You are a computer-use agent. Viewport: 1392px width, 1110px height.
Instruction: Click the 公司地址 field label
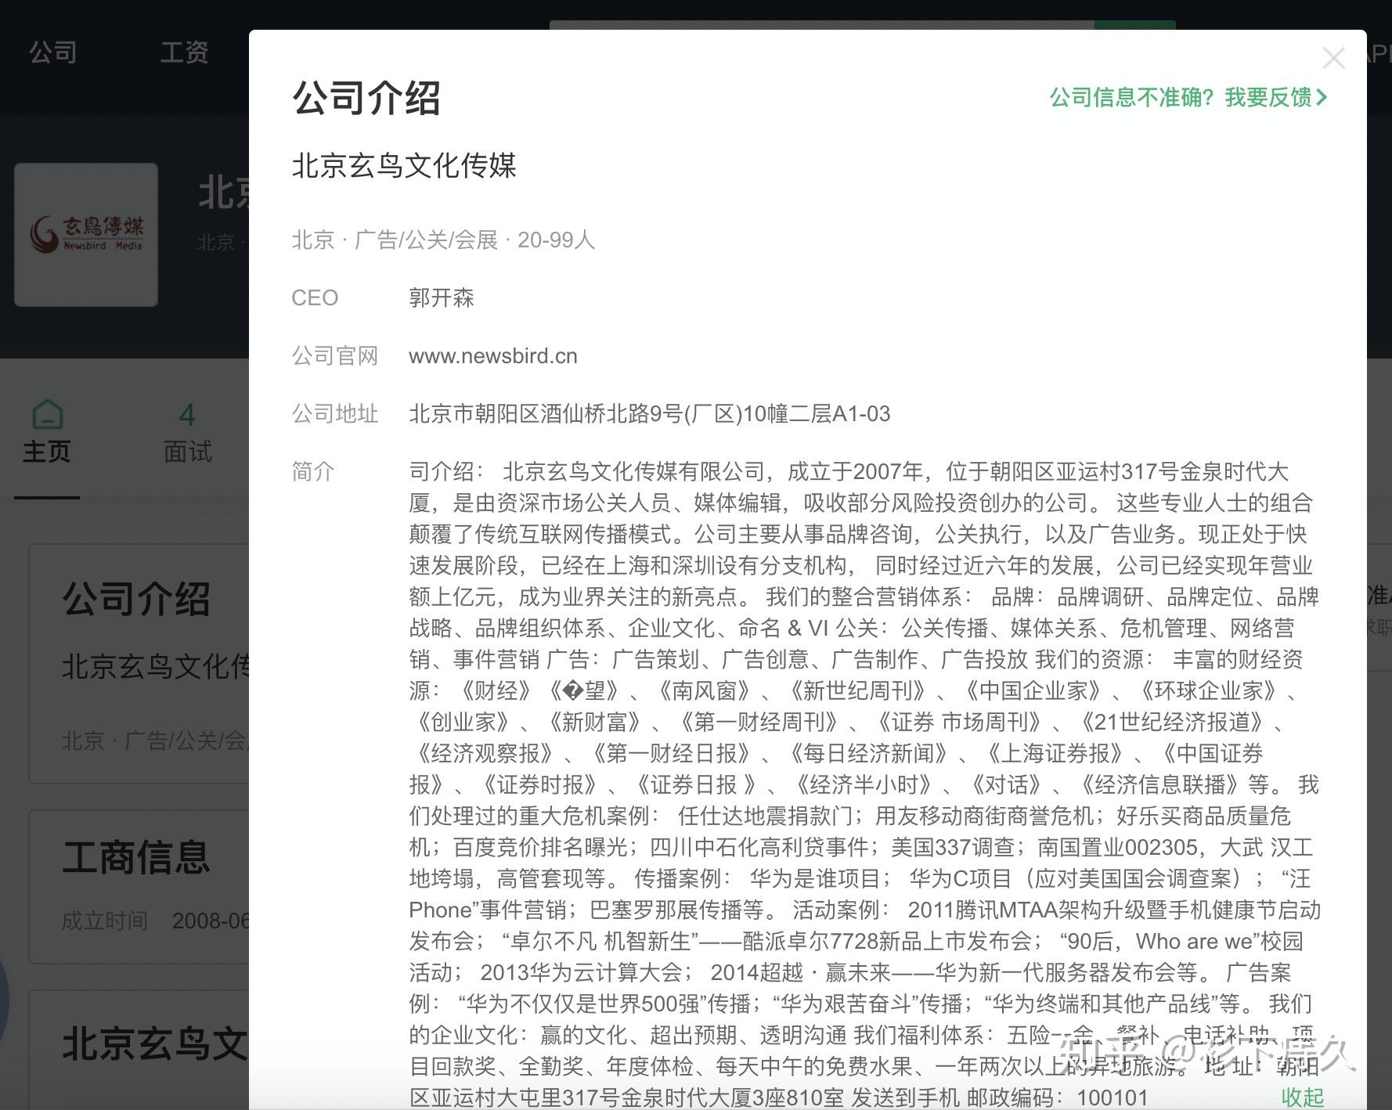tap(335, 413)
